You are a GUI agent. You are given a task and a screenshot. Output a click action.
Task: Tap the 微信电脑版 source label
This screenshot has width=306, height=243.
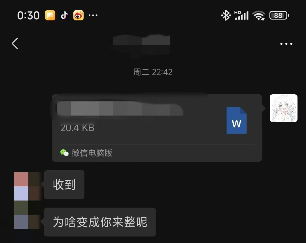tap(92, 153)
